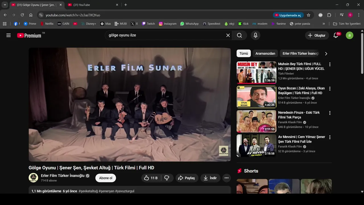This screenshot has width=364, height=205.
Task: Click the #yavuzturgul hashtag
Action: [125, 191]
